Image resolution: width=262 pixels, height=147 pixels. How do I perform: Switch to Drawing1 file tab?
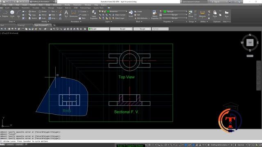[21, 25]
